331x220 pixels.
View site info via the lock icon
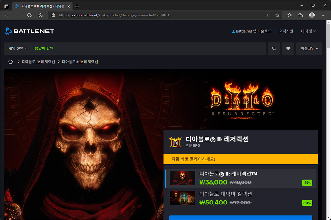53,15
